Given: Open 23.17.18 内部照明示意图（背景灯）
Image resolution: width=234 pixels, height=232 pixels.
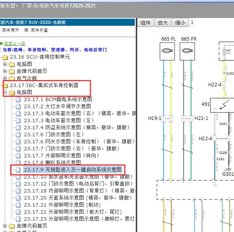Looking at the screenshot, I should coord(80,191).
